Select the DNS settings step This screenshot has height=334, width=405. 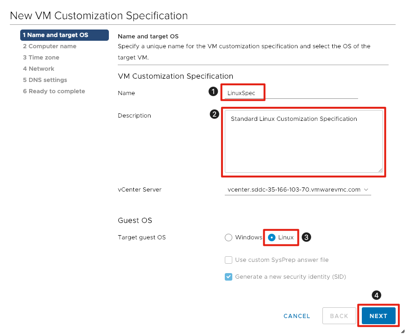pyautogui.click(x=45, y=80)
